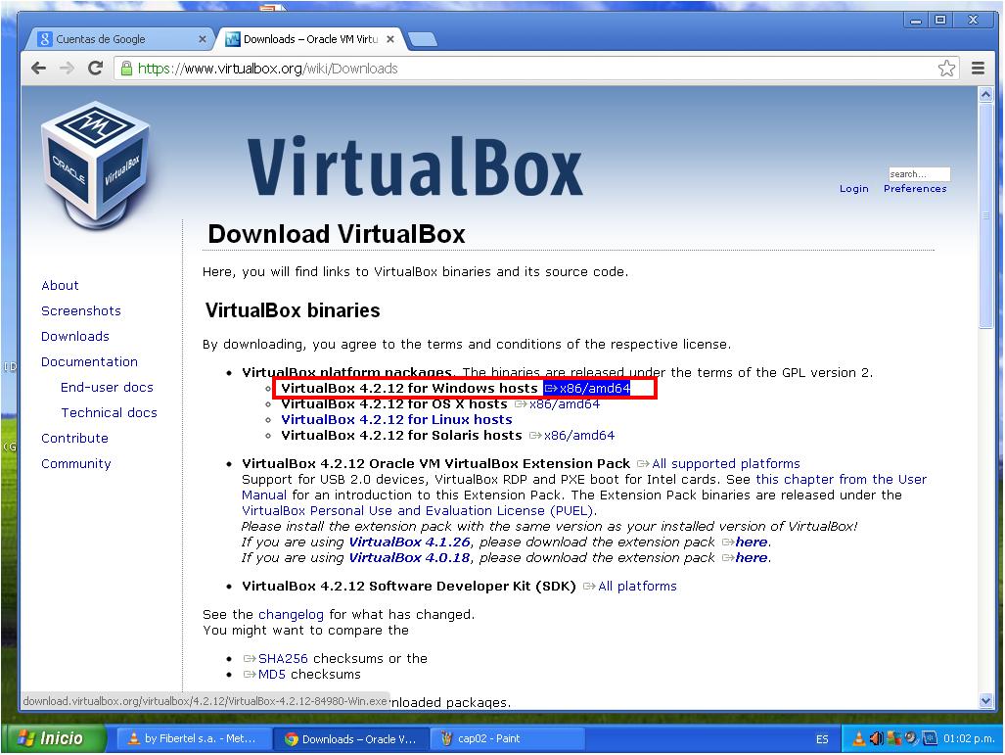Open SHA256 checksums link
The width and height of the screenshot is (1005, 755).
point(276,659)
